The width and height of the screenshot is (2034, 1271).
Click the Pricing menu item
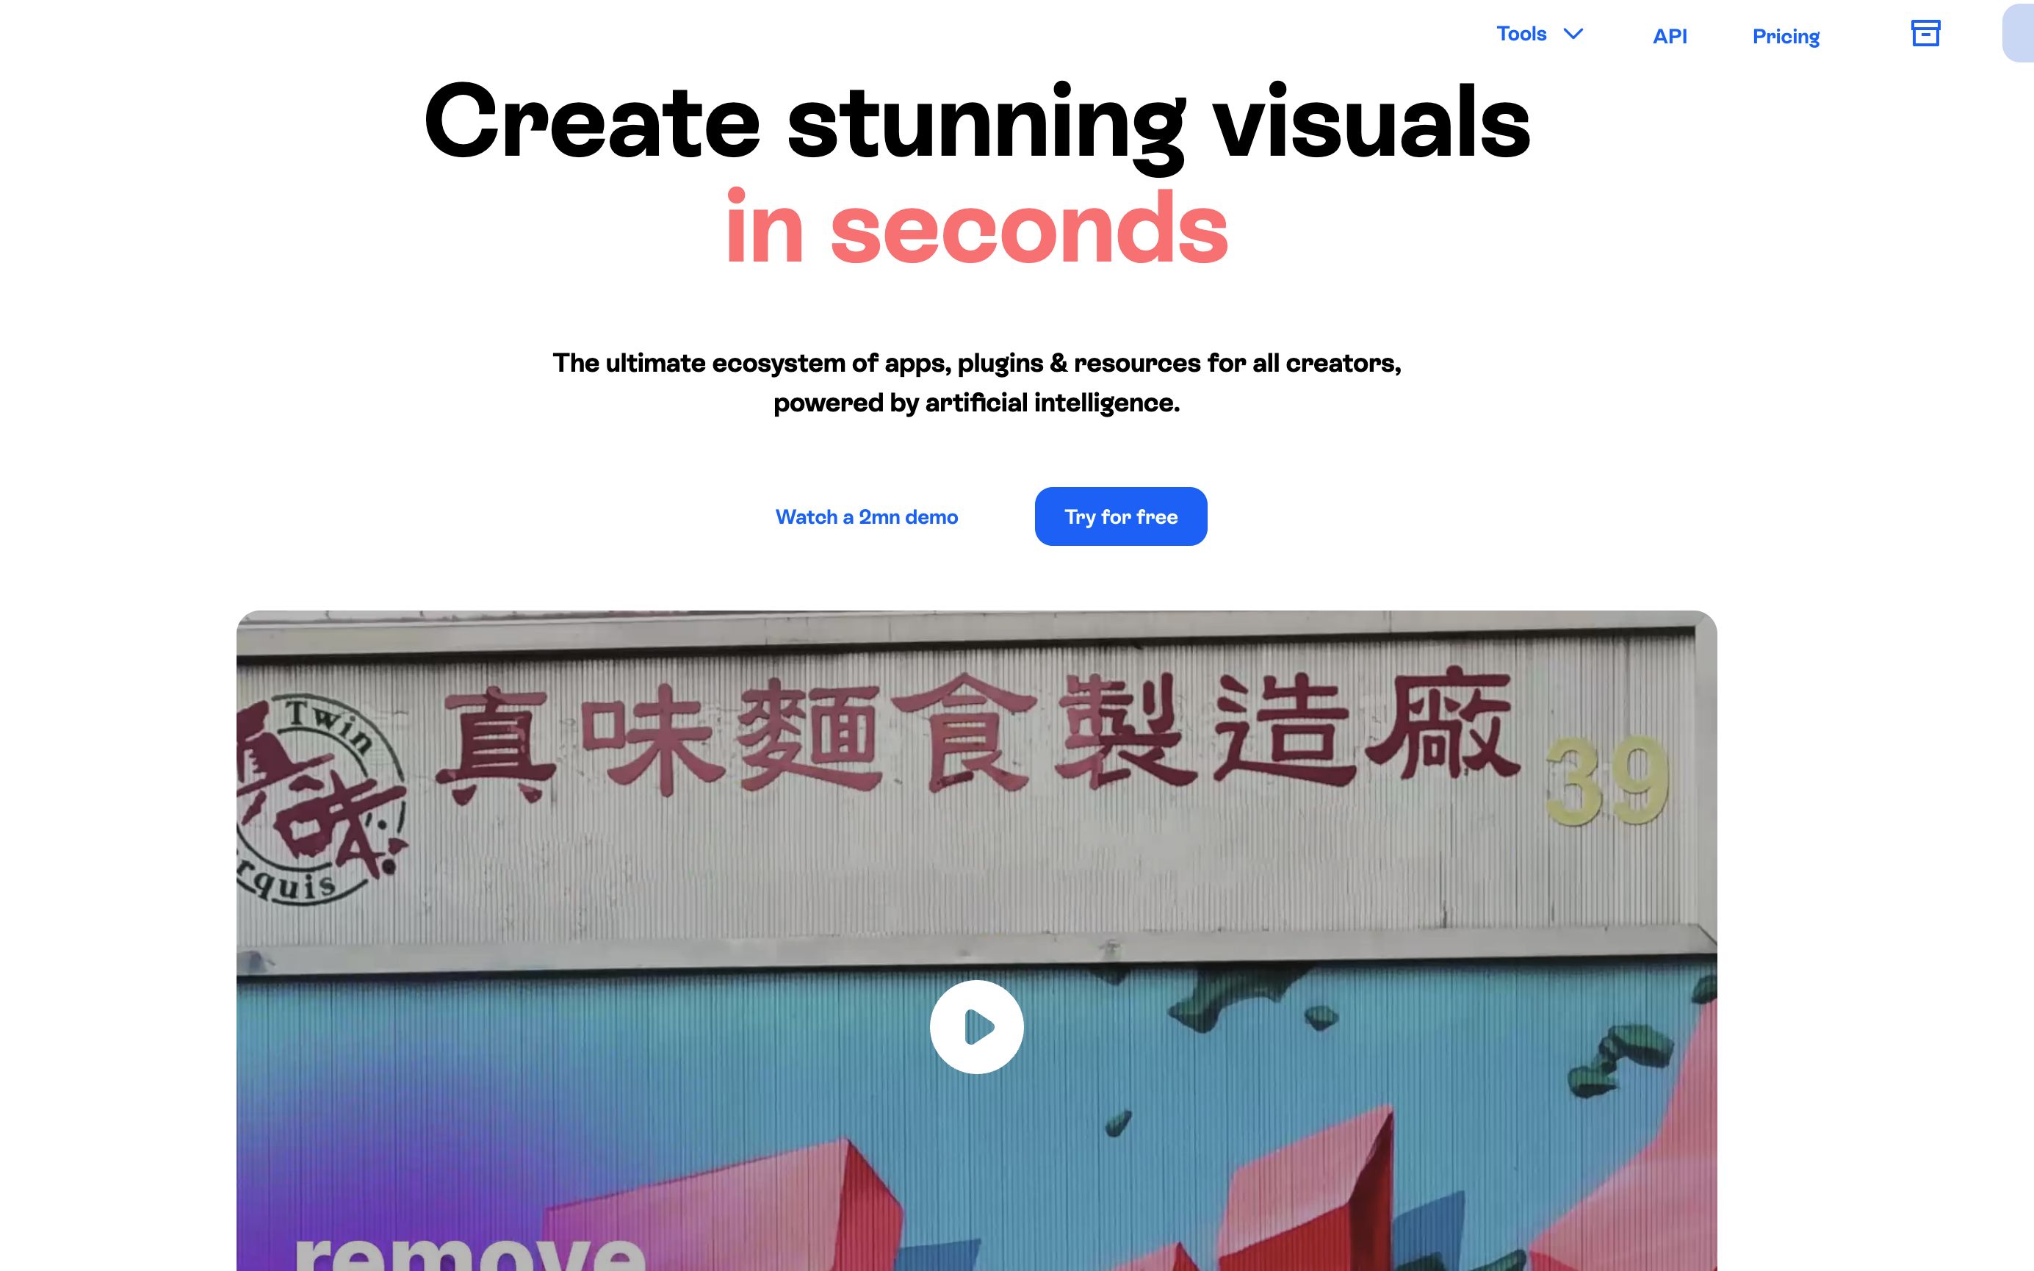click(1785, 35)
